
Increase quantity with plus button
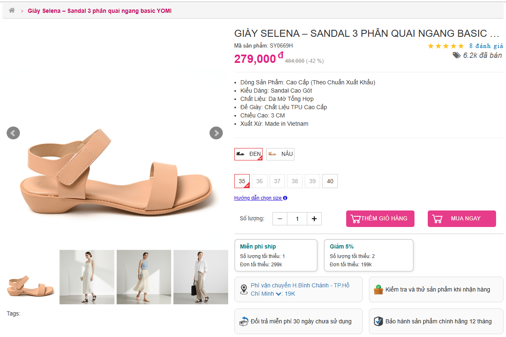coord(314,219)
